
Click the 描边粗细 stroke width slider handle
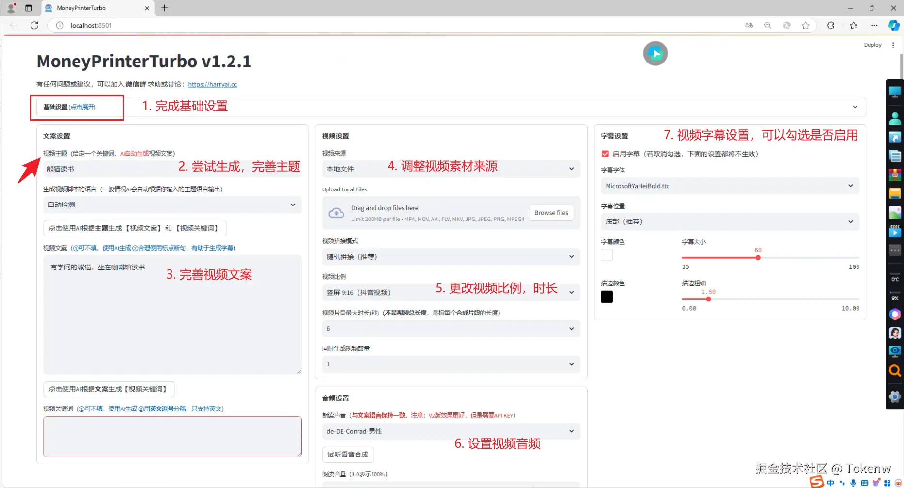(708, 299)
